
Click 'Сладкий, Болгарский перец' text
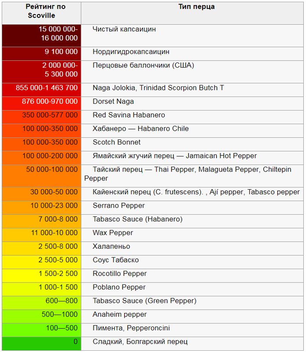(140, 341)
